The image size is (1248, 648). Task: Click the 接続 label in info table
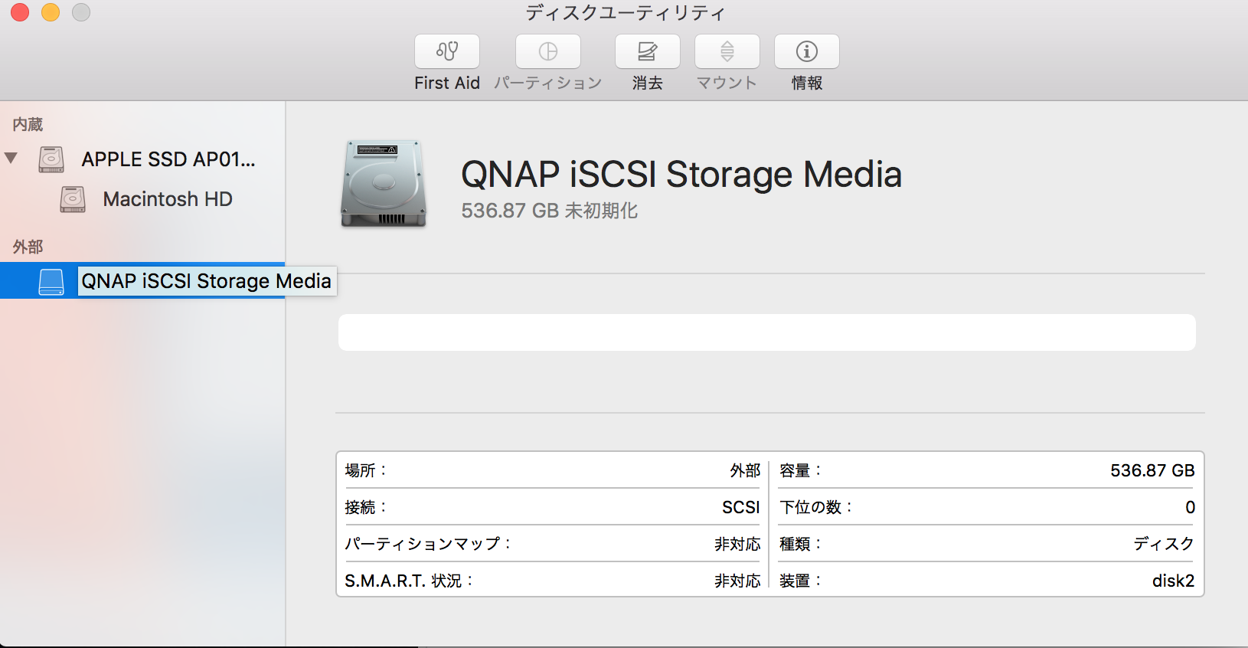(366, 507)
